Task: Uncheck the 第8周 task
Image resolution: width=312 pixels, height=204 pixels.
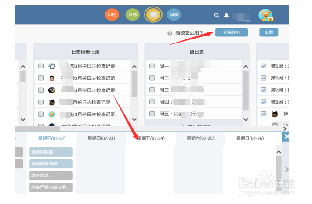Action: [264, 102]
